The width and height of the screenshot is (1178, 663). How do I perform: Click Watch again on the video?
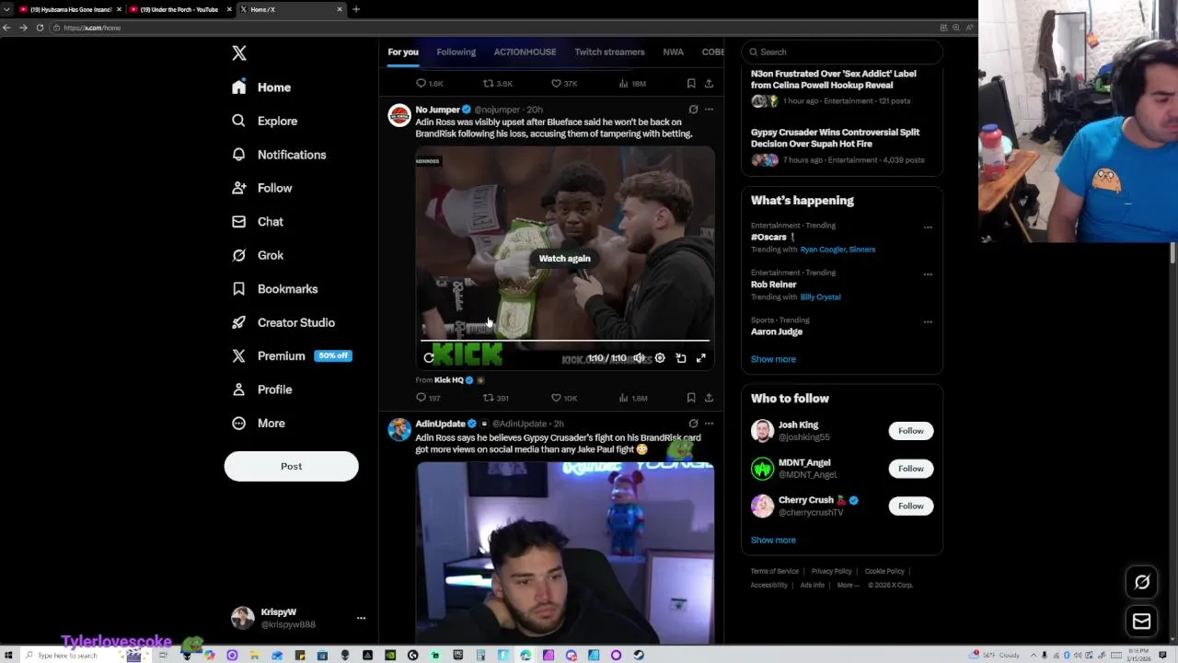[x=564, y=259]
